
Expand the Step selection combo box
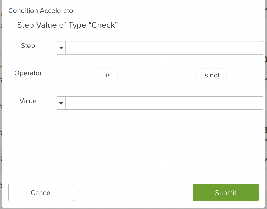pos(61,48)
